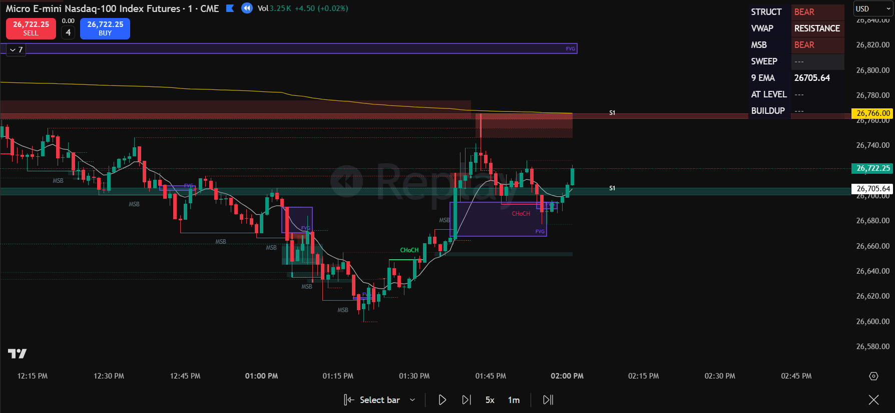
Task: Click the FVG label at top purple box
Action: [570, 49]
